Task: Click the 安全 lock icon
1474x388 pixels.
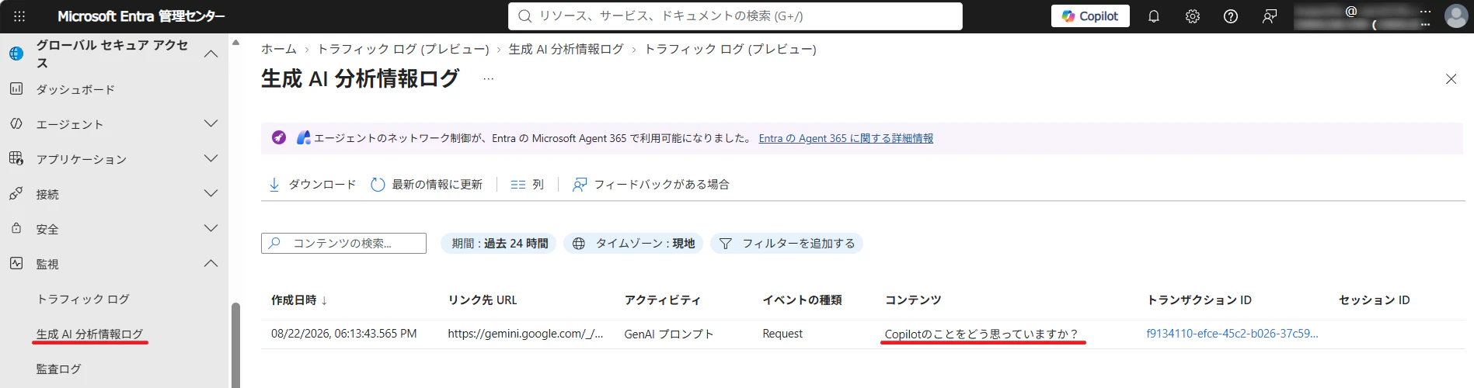Action: click(x=16, y=228)
